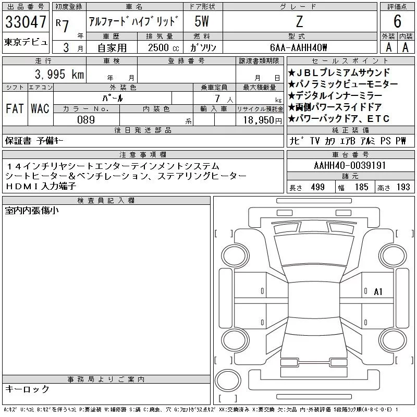Screen dimensions: 417x417
Task: Click the model code 6AA-AAHH40W
Action: pos(299,47)
